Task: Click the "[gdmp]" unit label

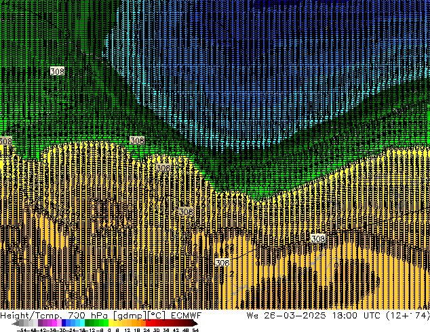Action: coord(130,316)
